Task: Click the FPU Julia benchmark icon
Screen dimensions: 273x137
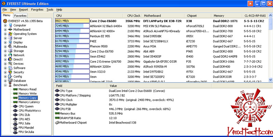Action: point(15,123)
